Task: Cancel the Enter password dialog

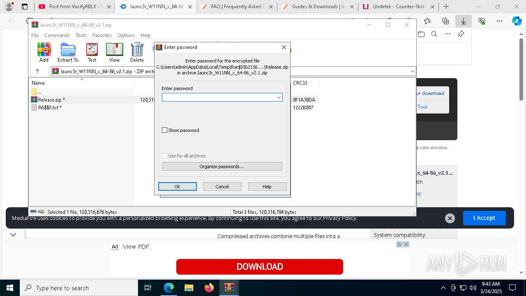Action: pyautogui.click(x=222, y=187)
